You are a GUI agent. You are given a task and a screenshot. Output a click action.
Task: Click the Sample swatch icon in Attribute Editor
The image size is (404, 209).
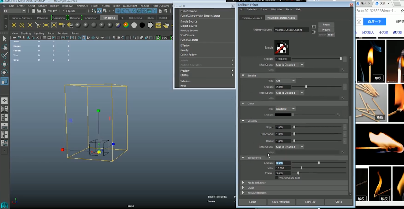click(281, 47)
